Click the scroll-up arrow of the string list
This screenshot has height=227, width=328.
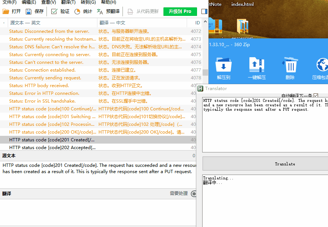point(205,21)
